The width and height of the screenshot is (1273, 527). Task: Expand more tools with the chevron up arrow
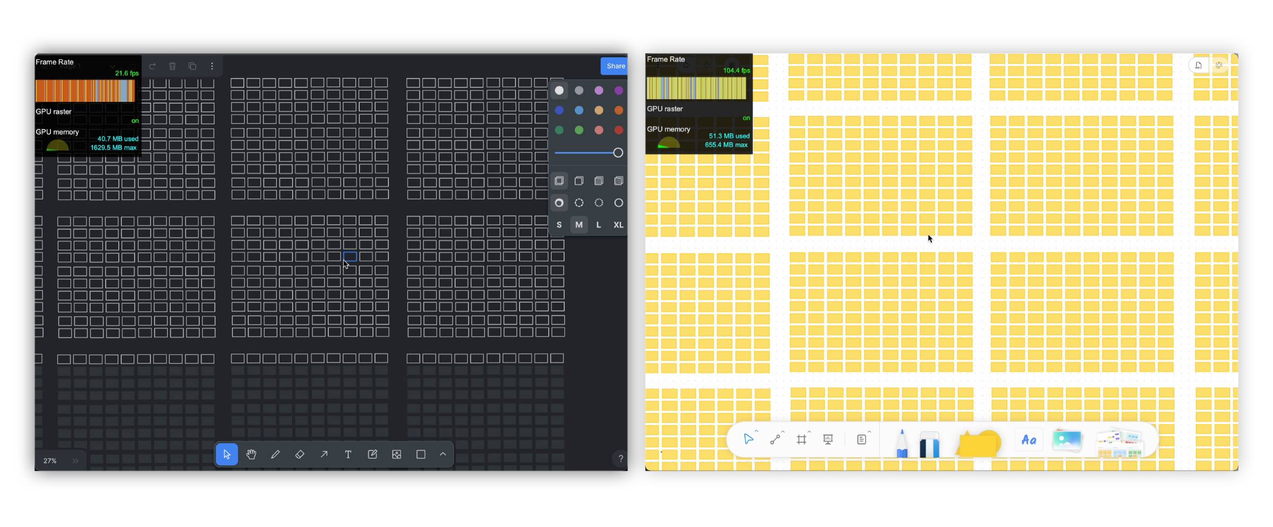point(443,454)
